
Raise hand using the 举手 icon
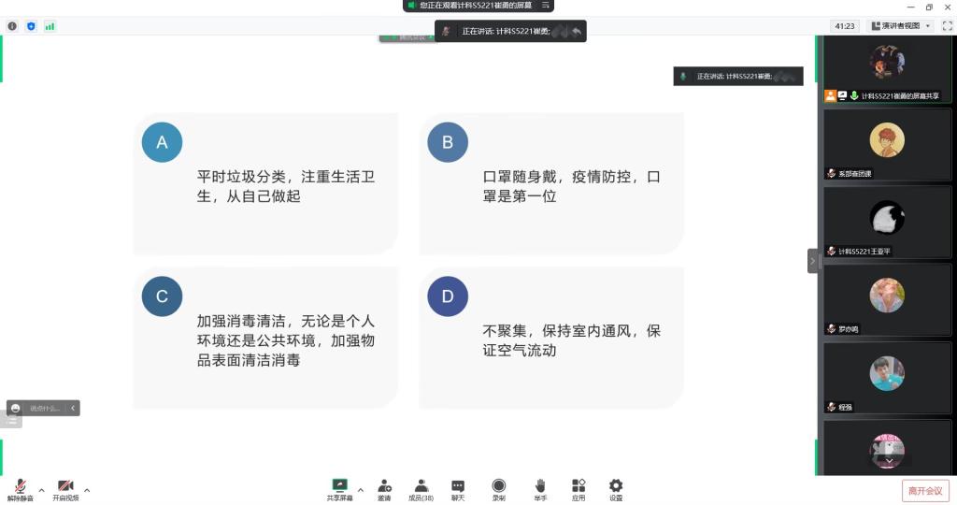tap(540, 489)
